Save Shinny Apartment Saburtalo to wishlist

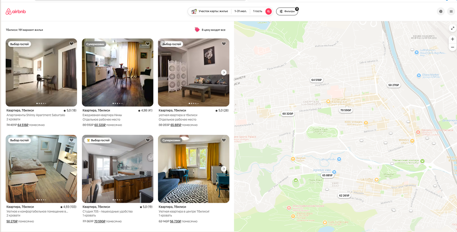click(x=72, y=44)
